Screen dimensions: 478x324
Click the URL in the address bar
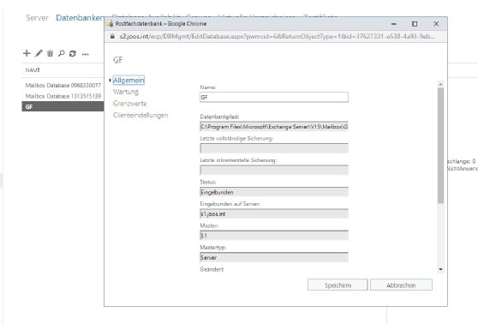point(277,36)
